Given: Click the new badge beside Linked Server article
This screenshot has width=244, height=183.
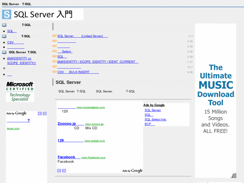Looking at the screenshot, I should tap(54, 36).
